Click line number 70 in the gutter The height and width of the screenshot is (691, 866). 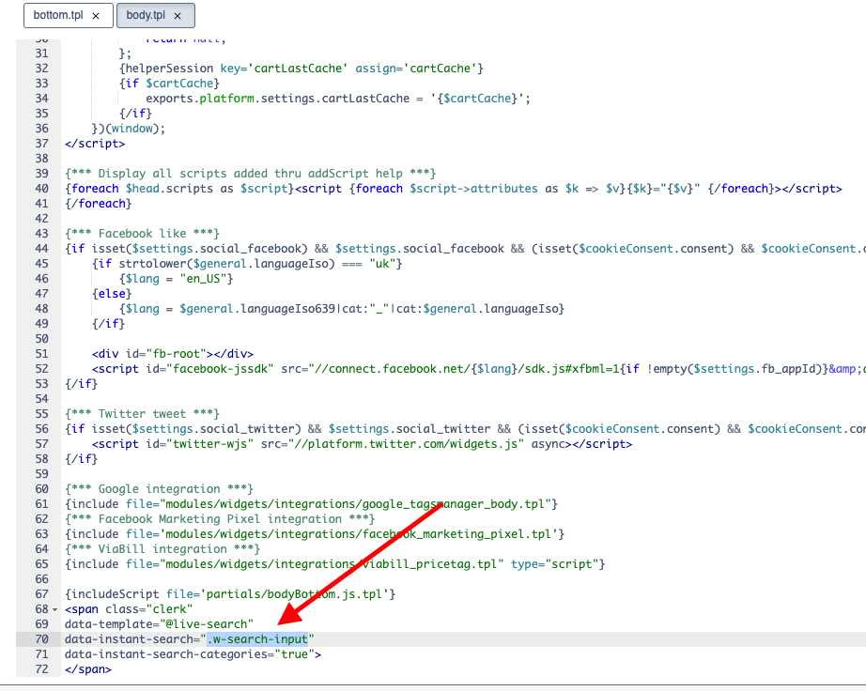click(41, 638)
